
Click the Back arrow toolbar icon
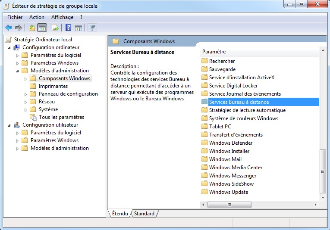8,28
